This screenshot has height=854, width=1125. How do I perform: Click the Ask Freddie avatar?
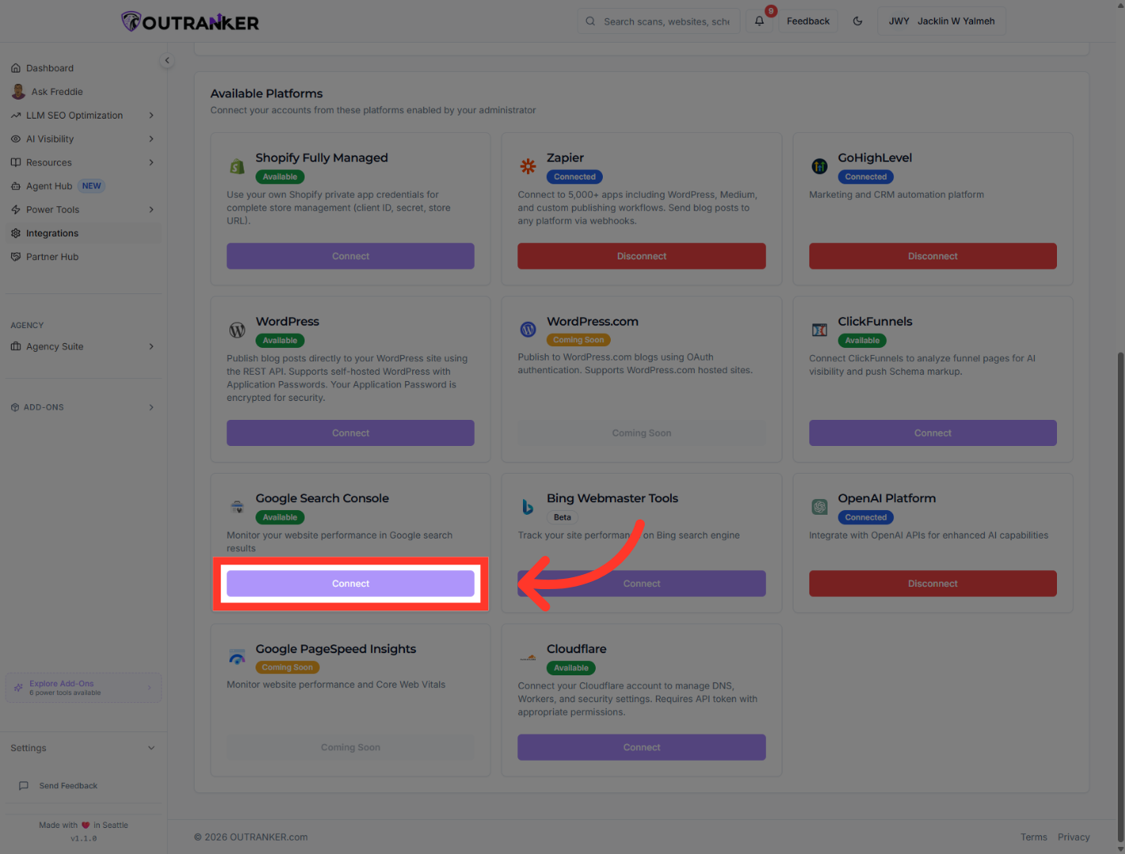[x=18, y=92]
